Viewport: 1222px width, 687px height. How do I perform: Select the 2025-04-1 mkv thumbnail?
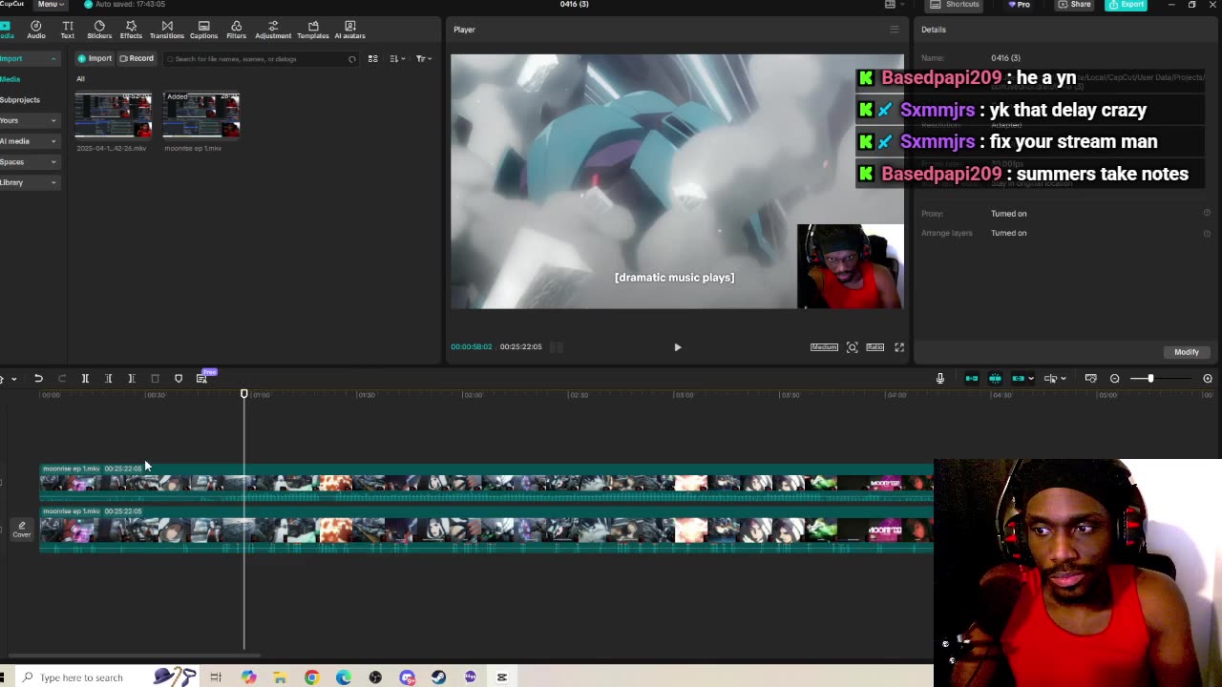(x=113, y=116)
